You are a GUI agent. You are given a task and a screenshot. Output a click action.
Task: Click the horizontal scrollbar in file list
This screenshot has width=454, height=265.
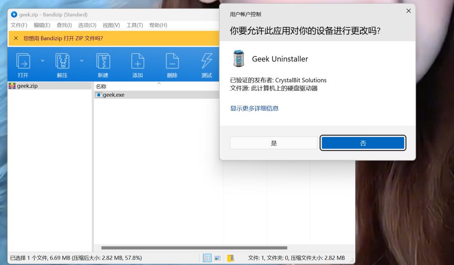pyautogui.click(x=194, y=248)
